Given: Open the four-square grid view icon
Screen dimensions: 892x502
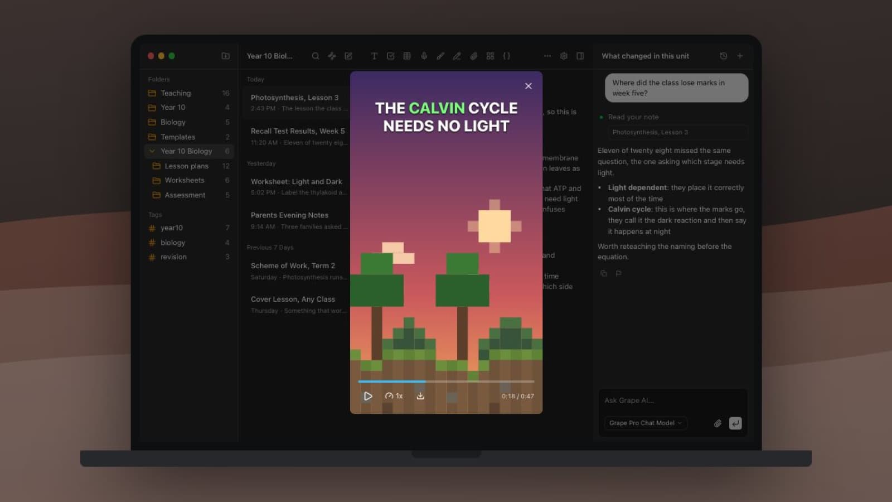Looking at the screenshot, I should coord(490,56).
